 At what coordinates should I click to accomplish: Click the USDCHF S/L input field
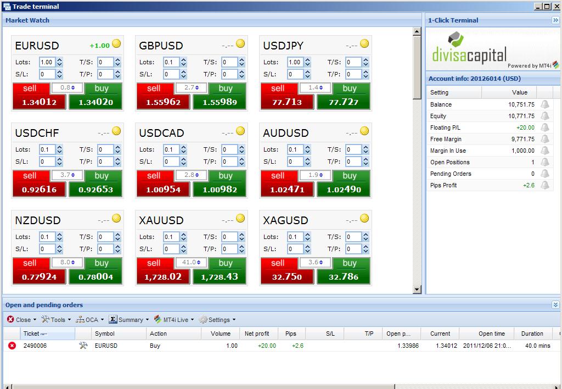(x=47, y=162)
